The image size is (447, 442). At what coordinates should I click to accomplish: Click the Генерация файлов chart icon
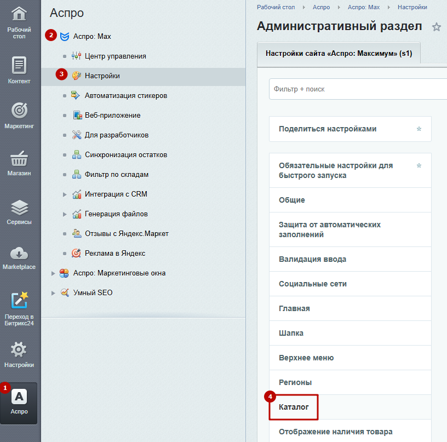77,214
